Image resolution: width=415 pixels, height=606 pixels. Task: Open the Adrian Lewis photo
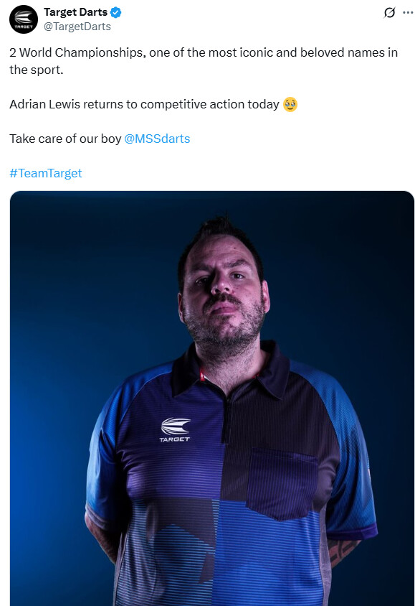212,398
